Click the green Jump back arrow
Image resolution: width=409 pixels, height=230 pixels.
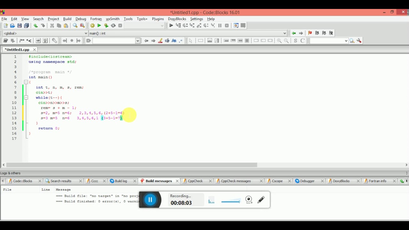pos(294,33)
